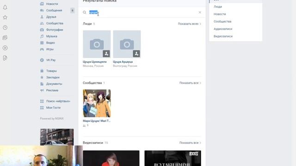Click the Закладки star icon
This screenshot has height=166, width=296.
42,77
